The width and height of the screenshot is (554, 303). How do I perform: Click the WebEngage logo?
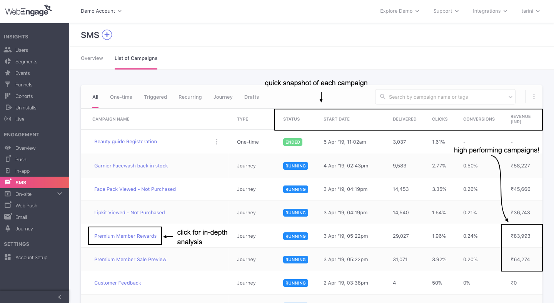[x=29, y=10]
